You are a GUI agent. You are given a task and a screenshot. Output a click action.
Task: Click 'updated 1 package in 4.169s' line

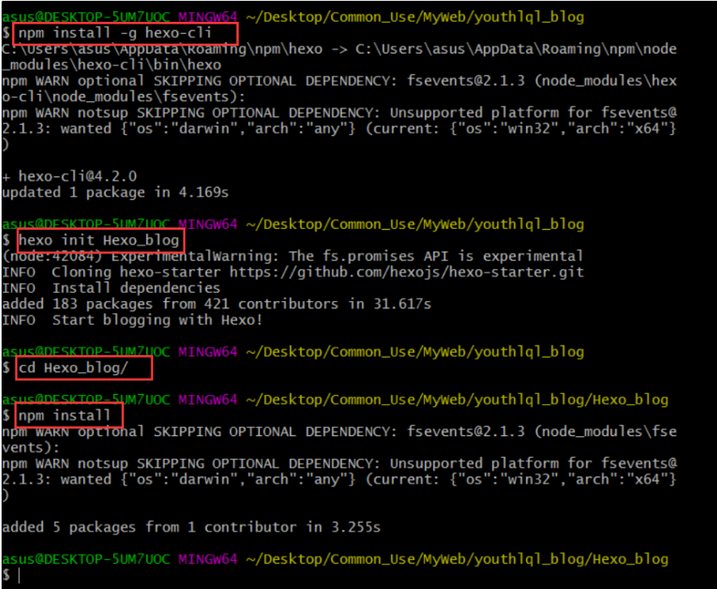[x=115, y=192]
